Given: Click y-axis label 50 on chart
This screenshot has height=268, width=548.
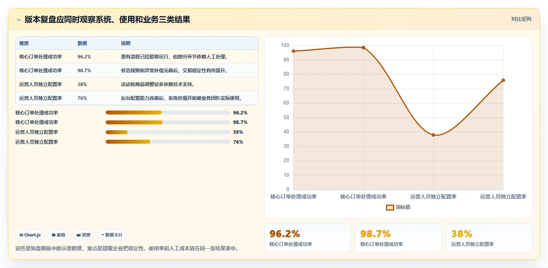Looking at the screenshot, I should click(x=286, y=118).
